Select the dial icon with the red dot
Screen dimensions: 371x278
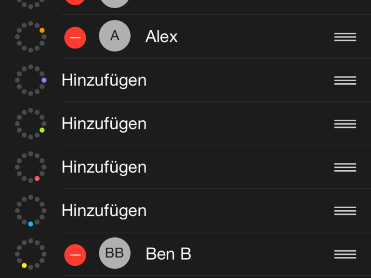30,167
